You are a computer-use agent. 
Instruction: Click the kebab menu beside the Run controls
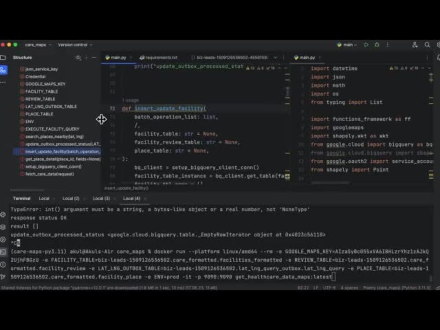[388, 44]
